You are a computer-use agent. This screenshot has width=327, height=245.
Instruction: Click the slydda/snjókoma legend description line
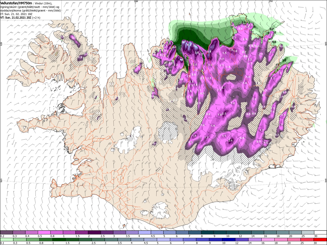pos(30,10)
